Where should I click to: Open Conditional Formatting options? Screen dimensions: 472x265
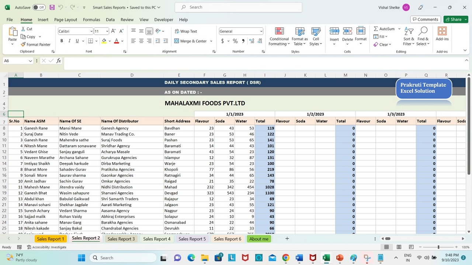pyautogui.click(x=279, y=36)
